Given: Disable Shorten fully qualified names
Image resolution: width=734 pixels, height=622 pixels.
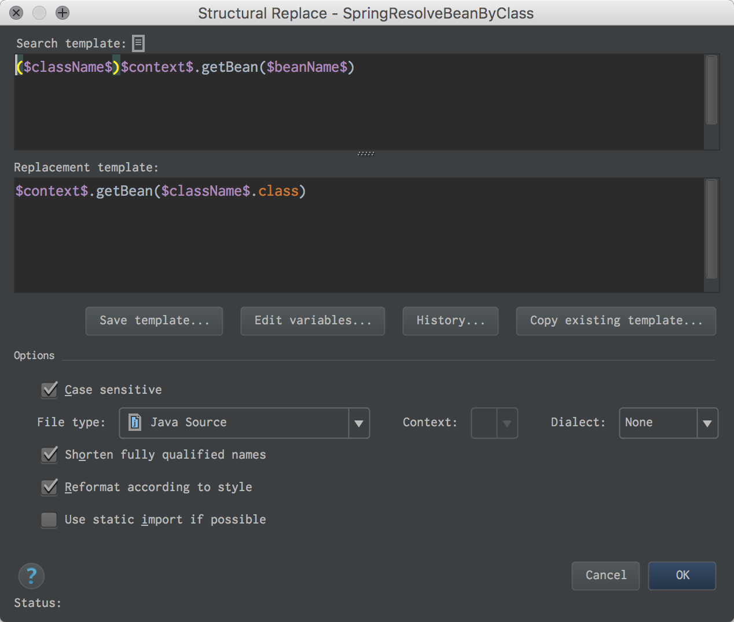Looking at the screenshot, I should tap(50, 455).
